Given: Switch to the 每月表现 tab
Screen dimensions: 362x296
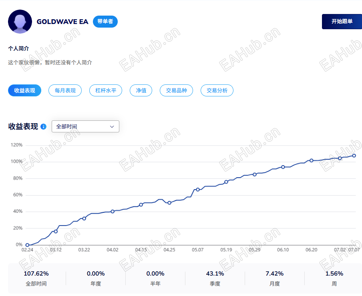Looking at the screenshot, I should (65, 90).
